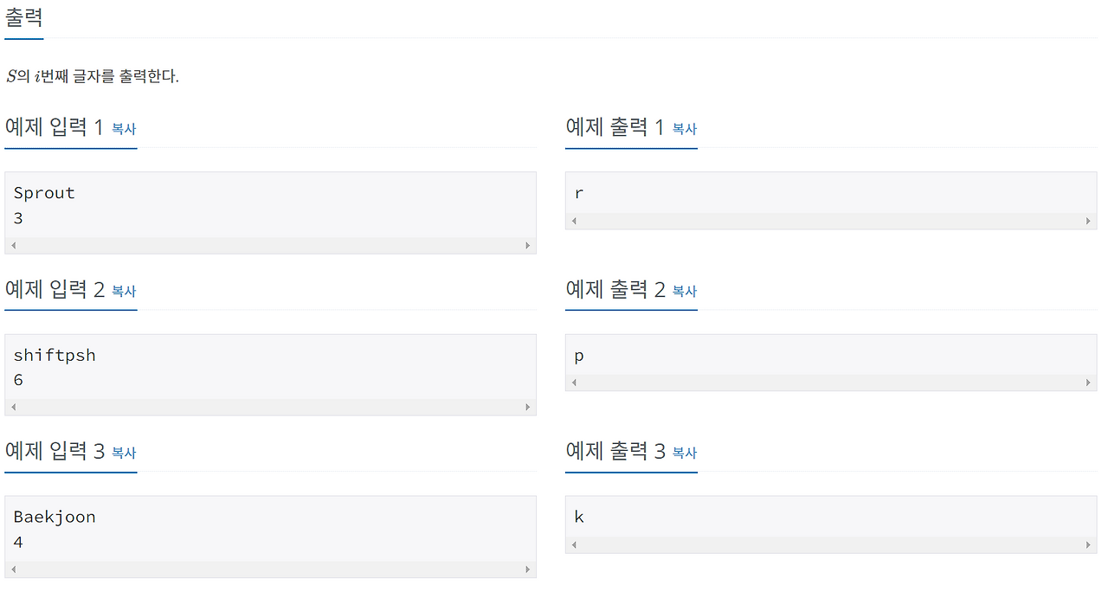Click the left scroll arrow under output 'k' box

coord(574,545)
